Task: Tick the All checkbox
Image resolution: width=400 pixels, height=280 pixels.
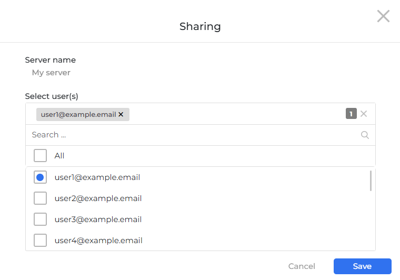Action: 40,156
